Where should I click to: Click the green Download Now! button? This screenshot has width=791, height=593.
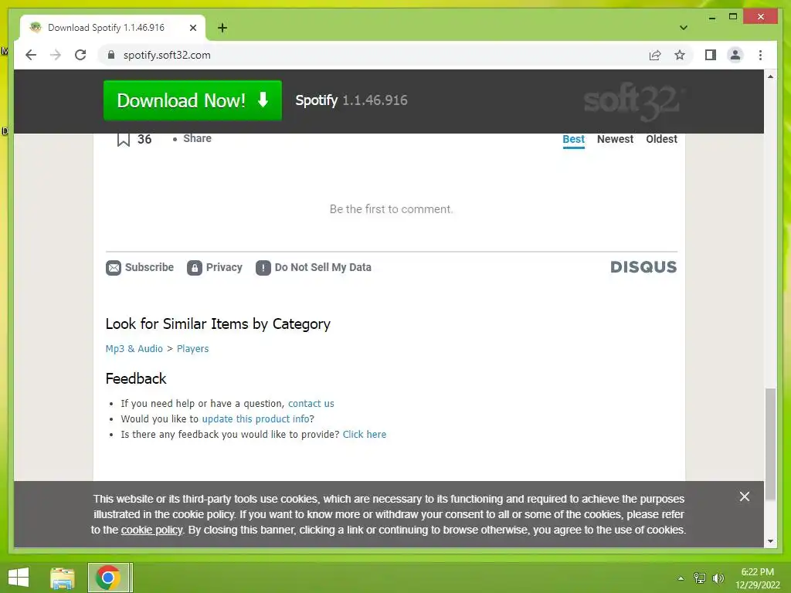192,100
